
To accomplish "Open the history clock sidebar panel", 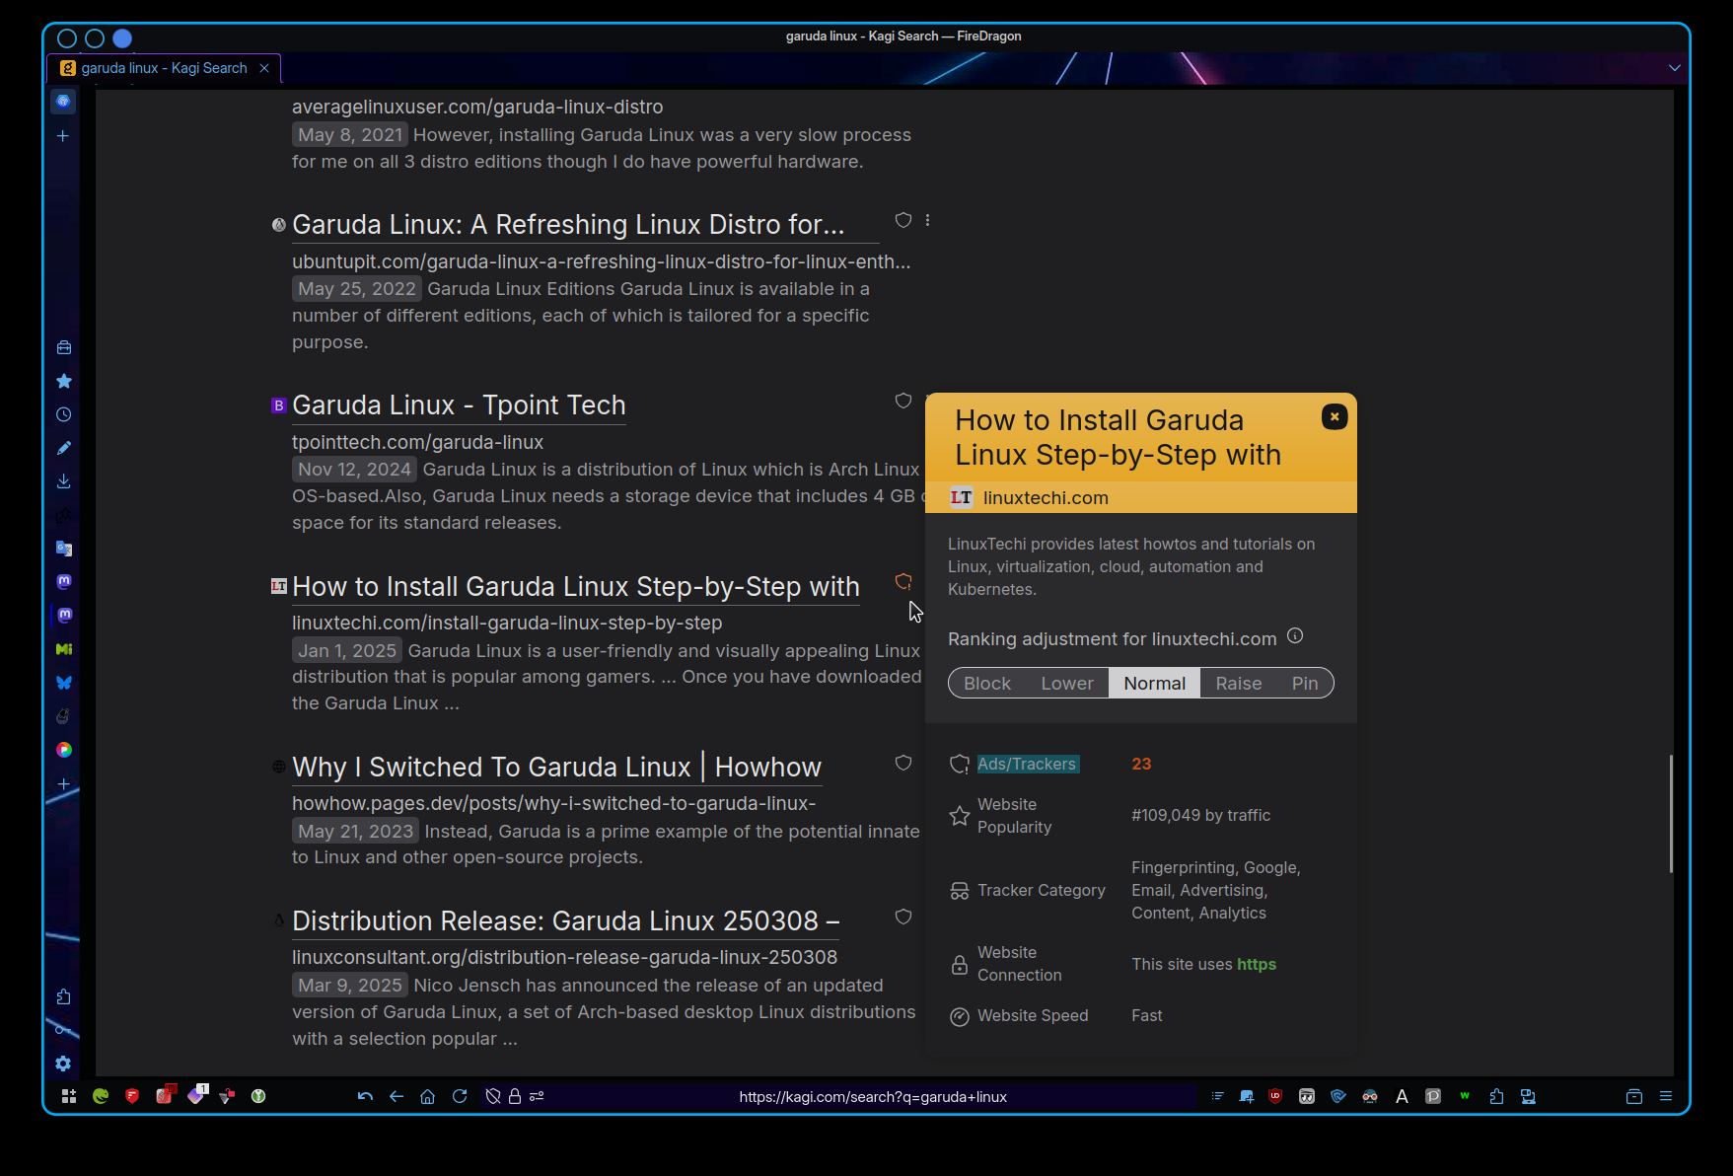I will coord(64,414).
